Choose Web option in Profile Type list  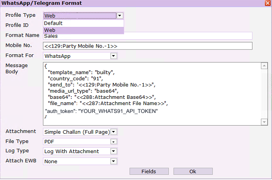(83, 30)
